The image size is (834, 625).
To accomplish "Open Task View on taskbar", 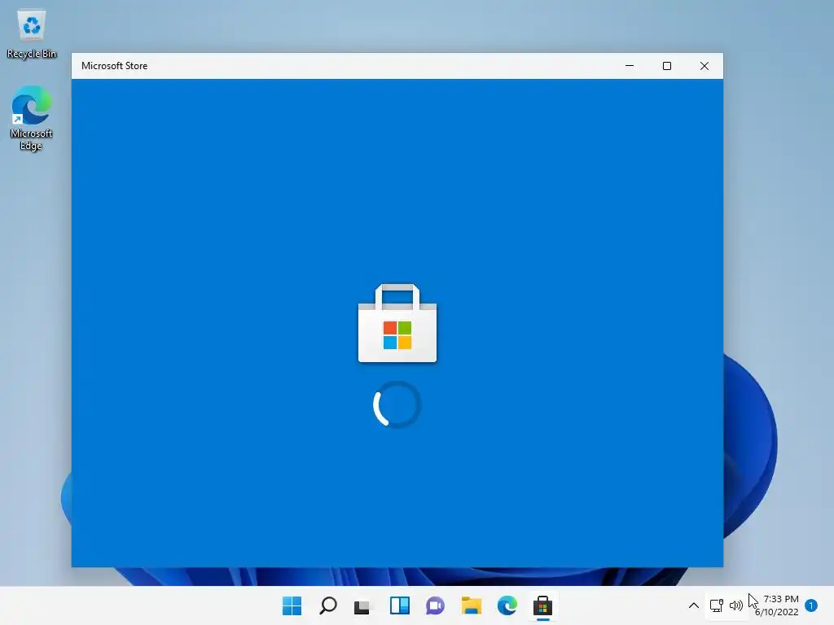I will [362, 606].
